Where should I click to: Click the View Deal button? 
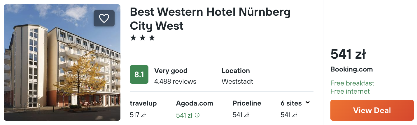(372, 110)
